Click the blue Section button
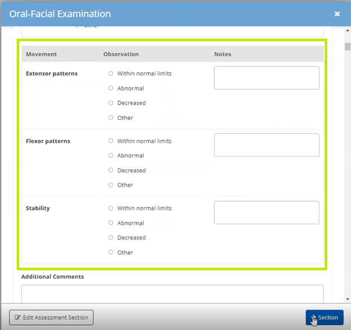Viewport: 351px width, 330px height. click(x=325, y=318)
